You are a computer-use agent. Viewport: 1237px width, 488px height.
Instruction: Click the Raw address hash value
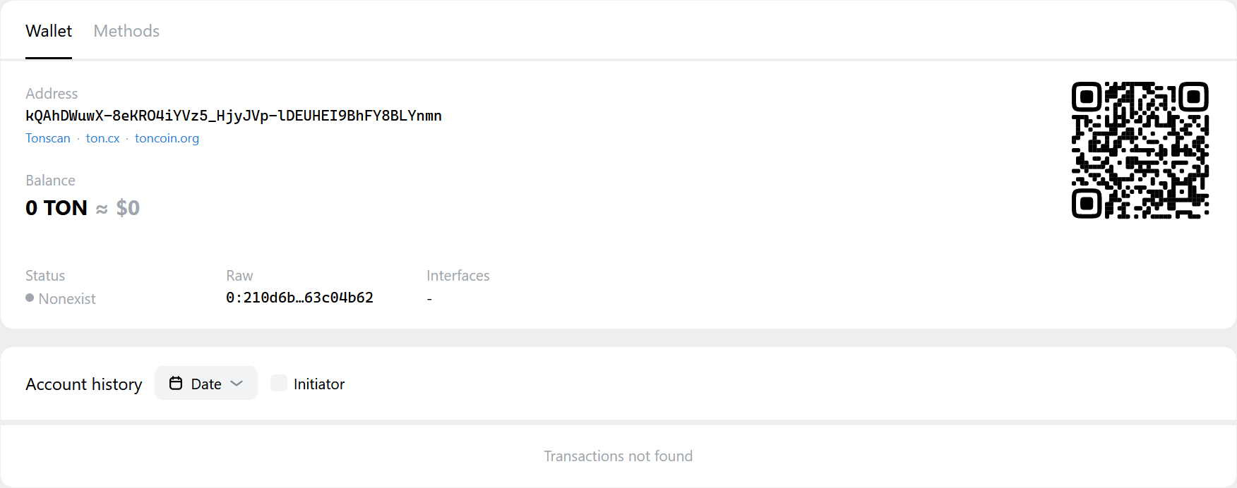[299, 298]
